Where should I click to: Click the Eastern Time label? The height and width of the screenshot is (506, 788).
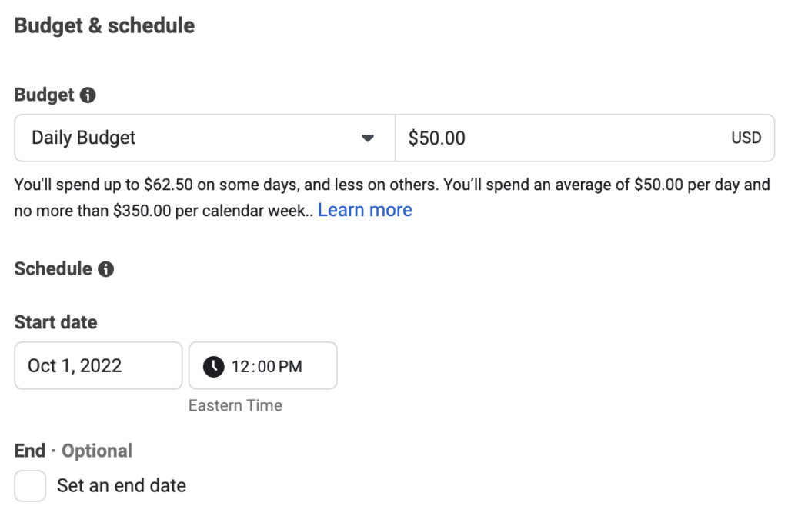click(235, 405)
